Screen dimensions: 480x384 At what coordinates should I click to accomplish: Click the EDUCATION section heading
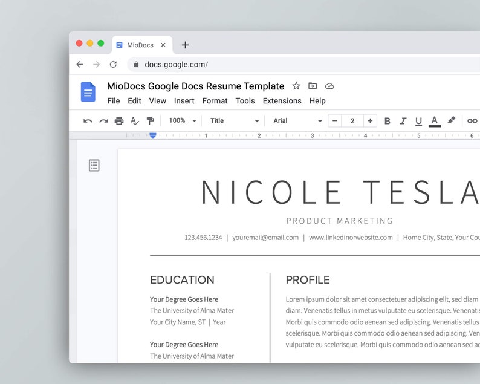click(x=182, y=280)
